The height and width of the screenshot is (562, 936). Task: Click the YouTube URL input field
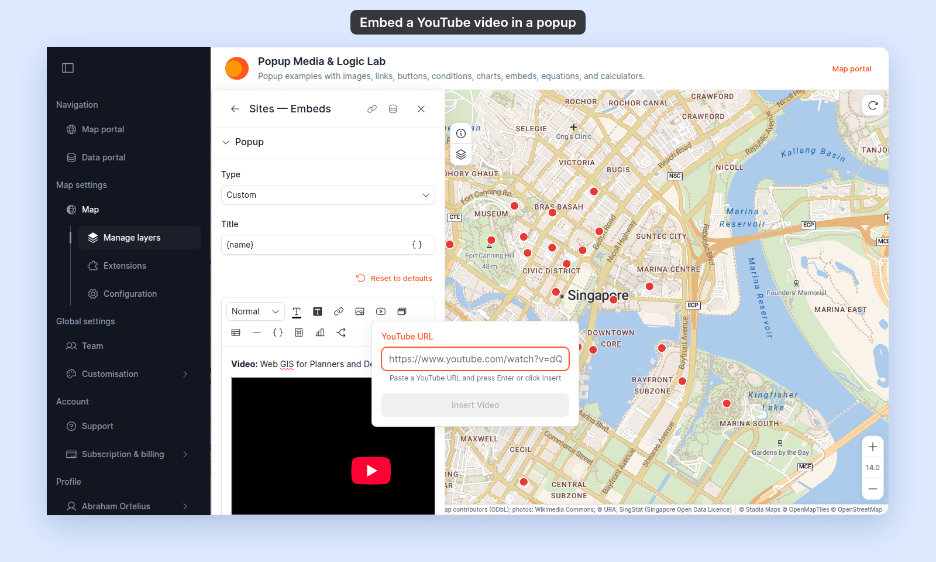pyautogui.click(x=475, y=359)
